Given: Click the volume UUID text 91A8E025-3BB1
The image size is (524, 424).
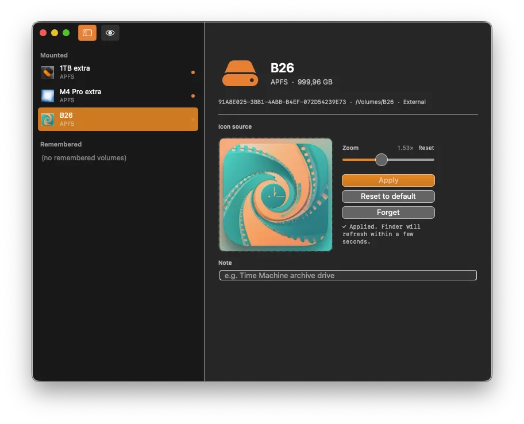Looking at the screenshot, I should 282,102.
